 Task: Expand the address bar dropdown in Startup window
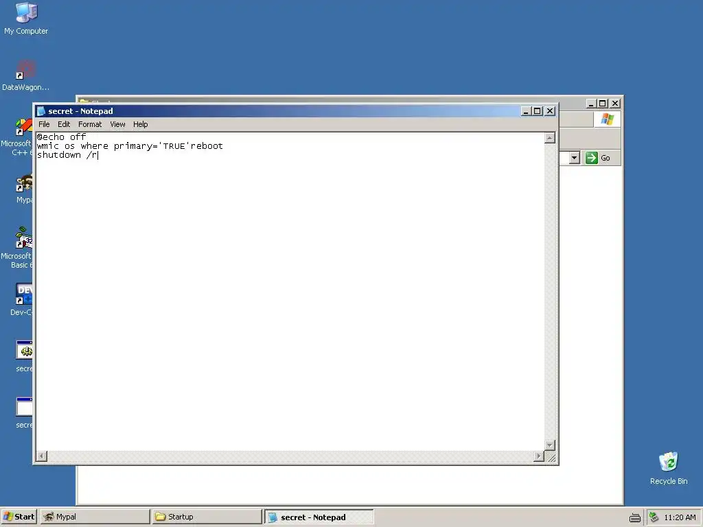pyautogui.click(x=575, y=158)
